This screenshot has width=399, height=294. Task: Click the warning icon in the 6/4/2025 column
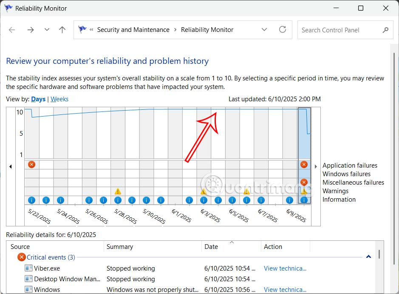[204, 192]
